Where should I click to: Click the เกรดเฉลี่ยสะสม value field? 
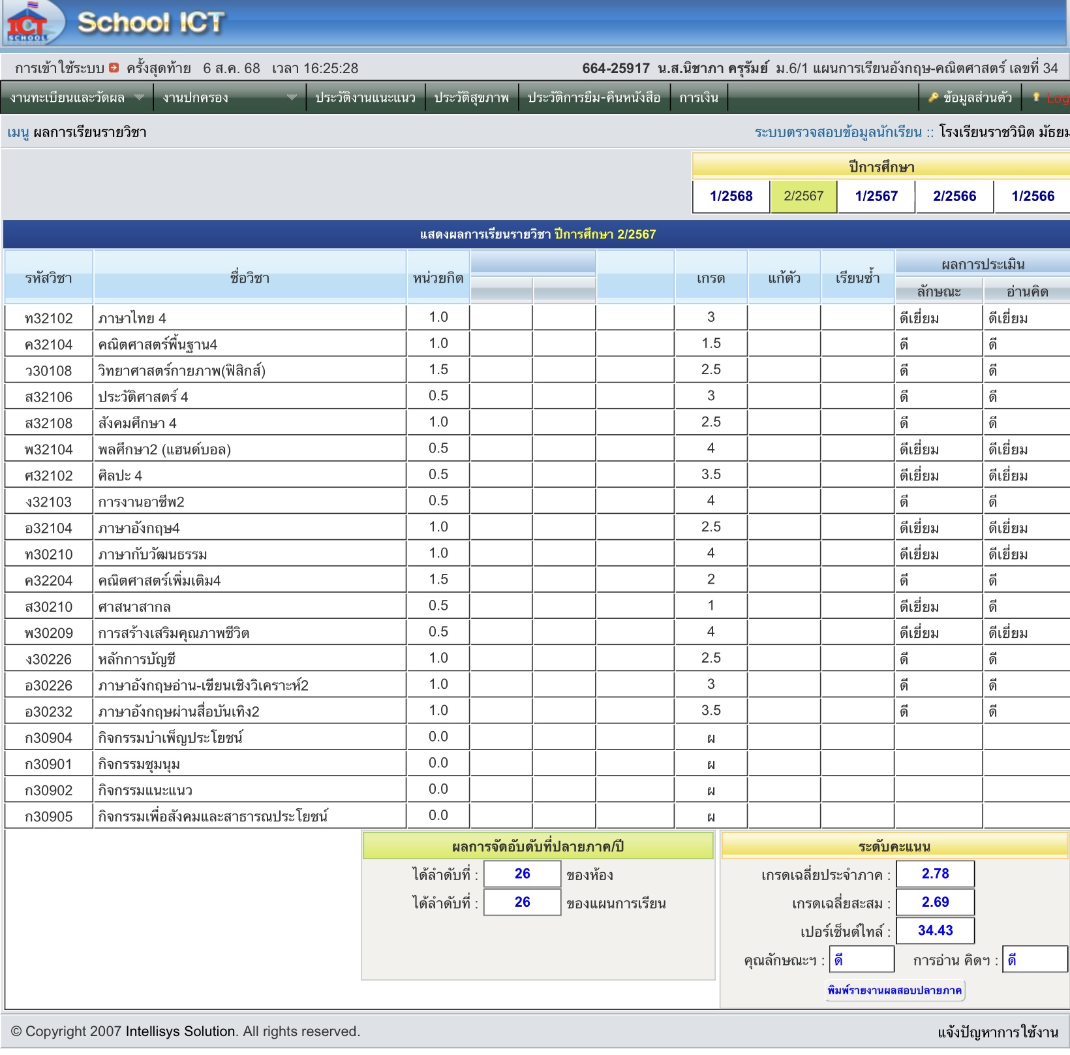click(x=935, y=902)
